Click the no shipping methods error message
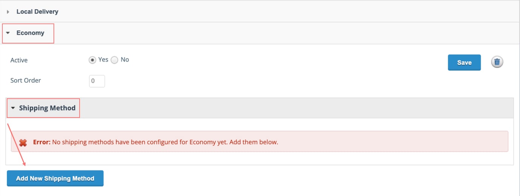Screen dimensions: 520x196 165,142
